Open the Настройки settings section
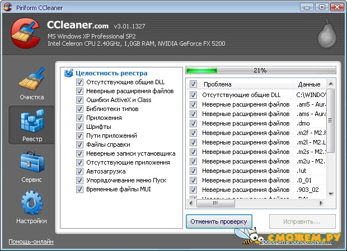347x251 pixels. (32, 207)
